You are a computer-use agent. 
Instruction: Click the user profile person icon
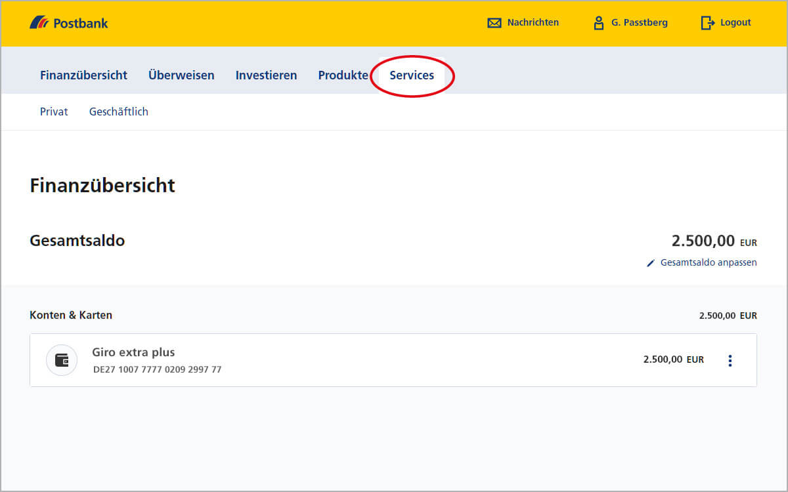click(598, 23)
